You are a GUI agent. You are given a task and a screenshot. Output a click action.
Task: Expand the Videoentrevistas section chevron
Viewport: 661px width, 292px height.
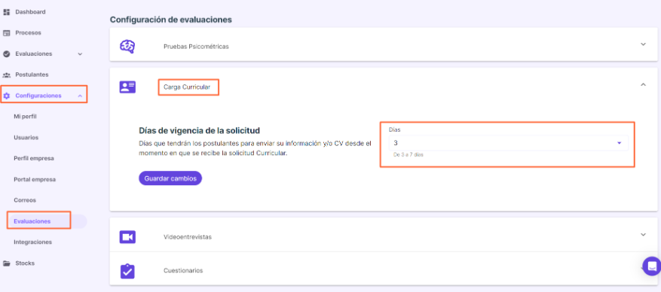coord(643,234)
